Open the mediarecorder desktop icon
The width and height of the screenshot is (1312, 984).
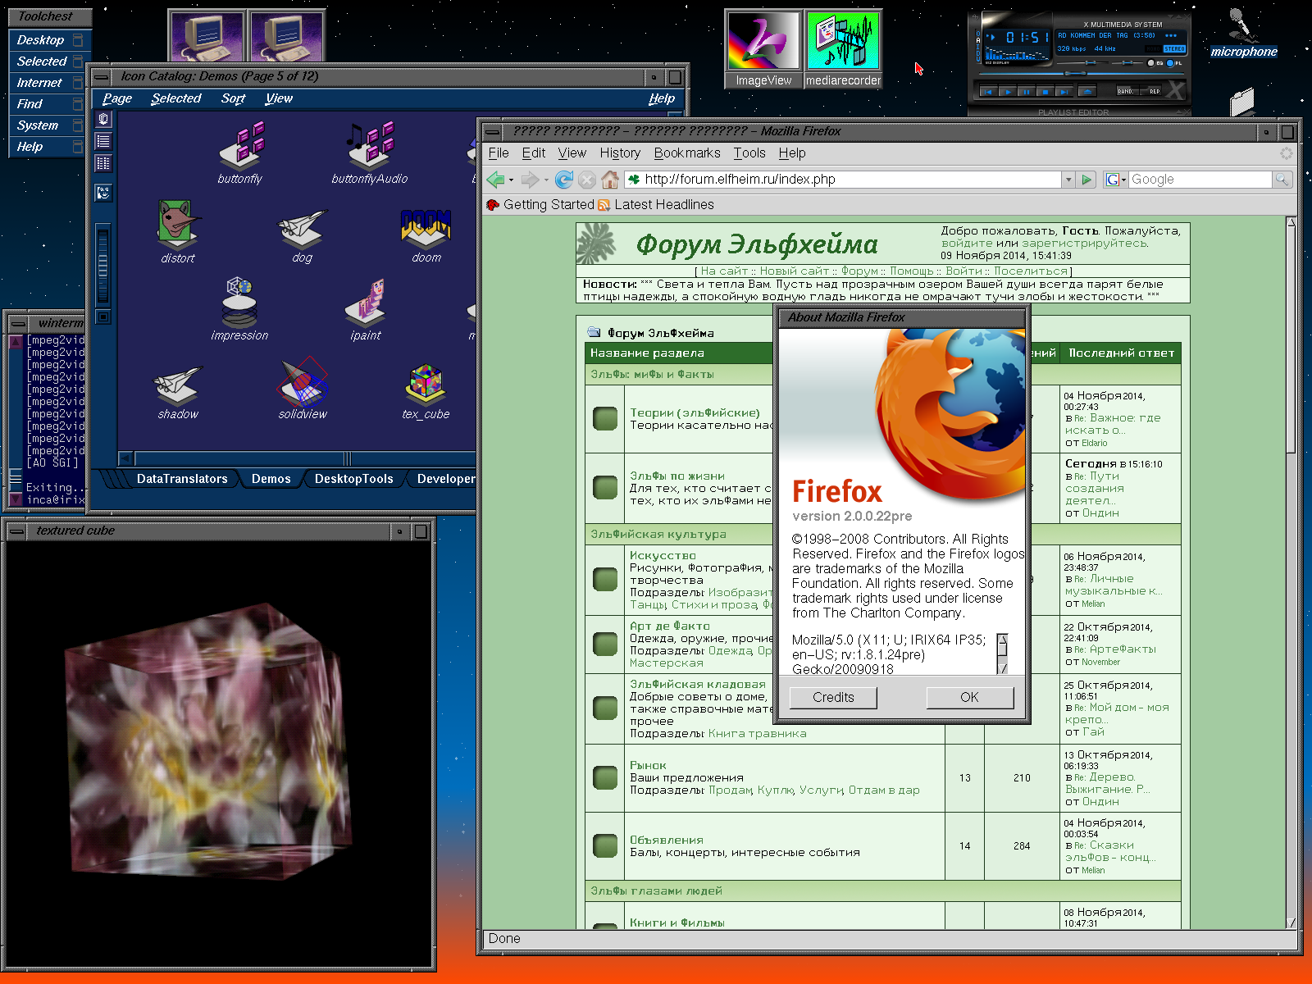coord(843,48)
